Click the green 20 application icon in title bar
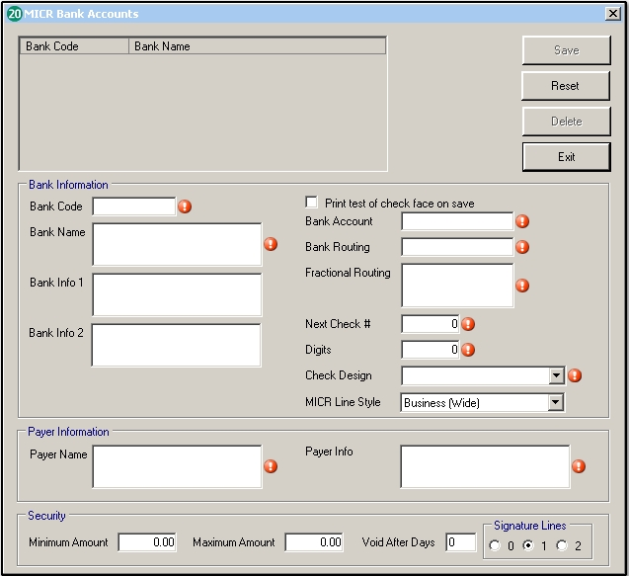The width and height of the screenshot is (629, 576). click(15, 14)
